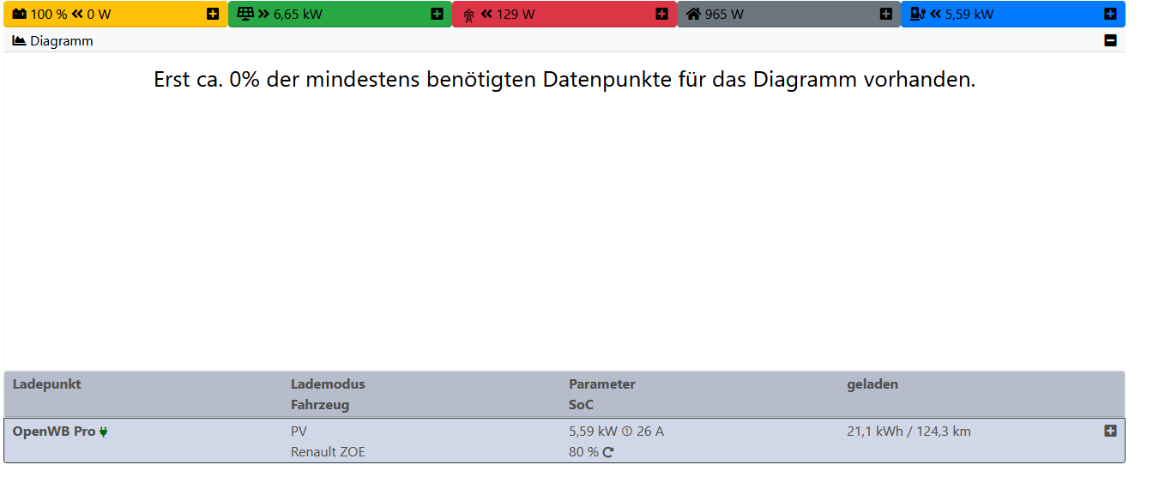Click the power pylon icon in red card
Image resolution: width=1159 pixels, height=483 pixels.
pos(468,15)
